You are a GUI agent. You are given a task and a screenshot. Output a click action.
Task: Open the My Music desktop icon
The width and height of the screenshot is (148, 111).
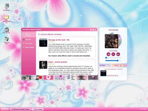tap(7, 30)
